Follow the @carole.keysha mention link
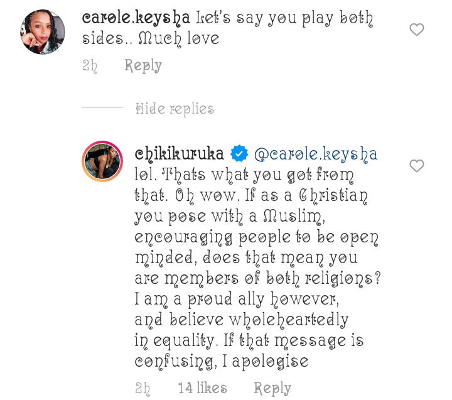 (x=316, y=154)
